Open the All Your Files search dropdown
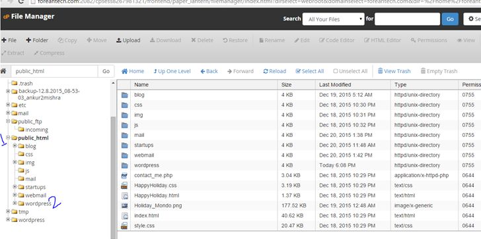 pyautogui.click(x=334, y=19)
